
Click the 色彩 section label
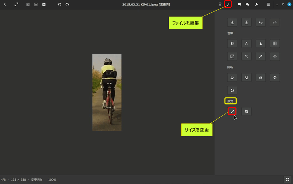(x=230, y=33)
